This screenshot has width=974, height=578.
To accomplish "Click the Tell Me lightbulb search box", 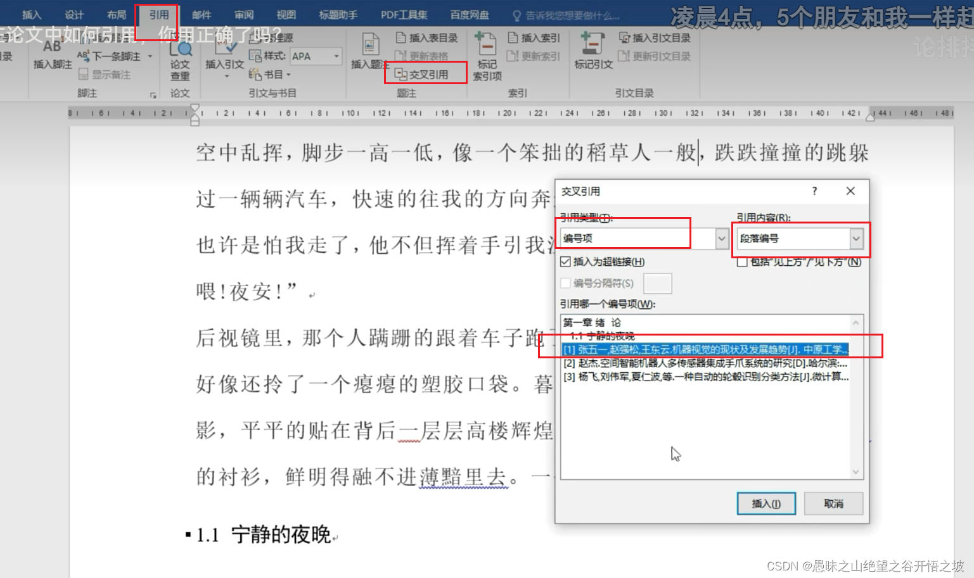I will coord(566,15).
